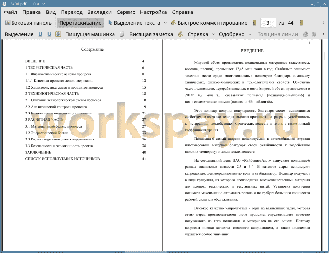
Task: Activate the Выделение highlighter tool
Action: (x=19, y=34)
